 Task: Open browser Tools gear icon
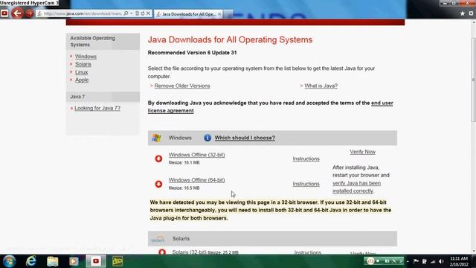(x=471, y=13)
